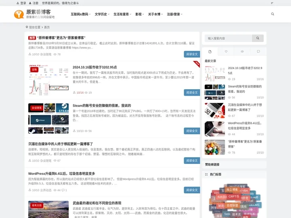
Task: Click the sidebar hearts and laptop thumbnail
Action: point(215,110)
